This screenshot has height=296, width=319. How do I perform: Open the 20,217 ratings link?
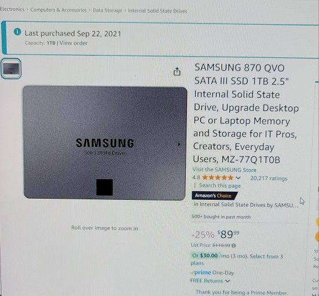point(269,178)
